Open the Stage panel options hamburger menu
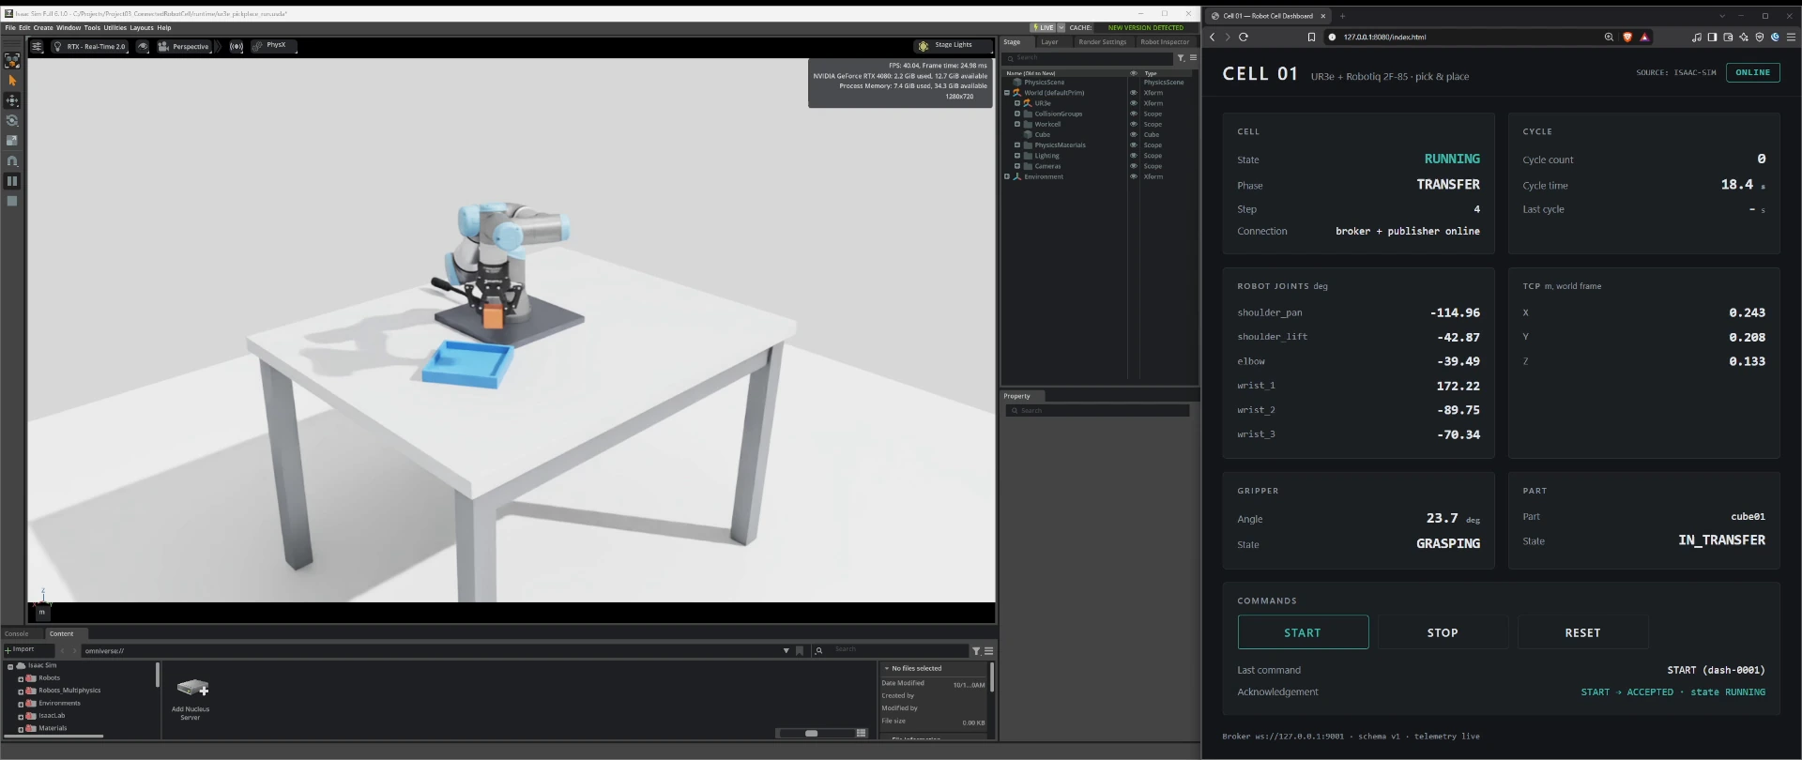 tap(1193, 58)
